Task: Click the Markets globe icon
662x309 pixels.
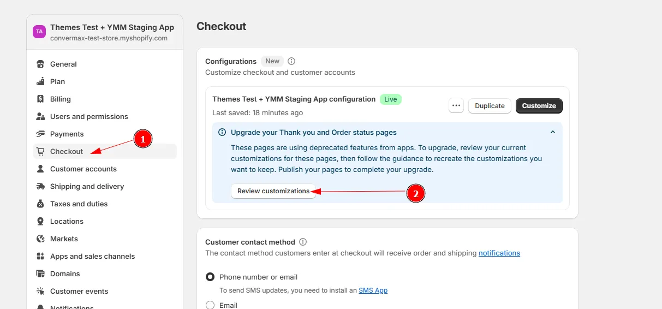Action: (x=40, y=239)
